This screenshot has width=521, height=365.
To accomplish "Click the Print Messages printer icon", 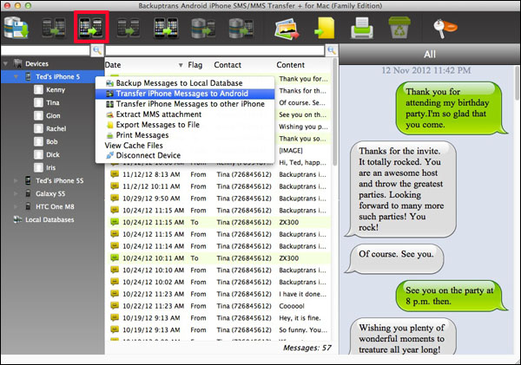I will [362, 28].
